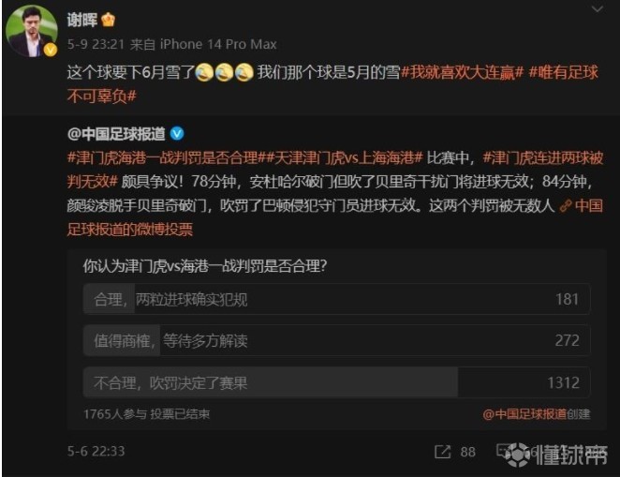
Task: Open hashtag #津门虎连进两球被判无效#
Action: (335, 170)
